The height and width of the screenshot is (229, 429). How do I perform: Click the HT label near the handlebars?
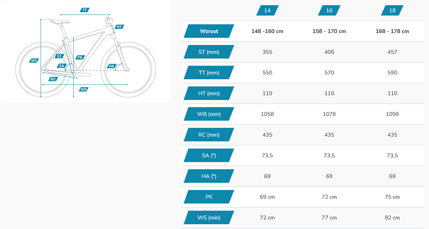point(119,27)
